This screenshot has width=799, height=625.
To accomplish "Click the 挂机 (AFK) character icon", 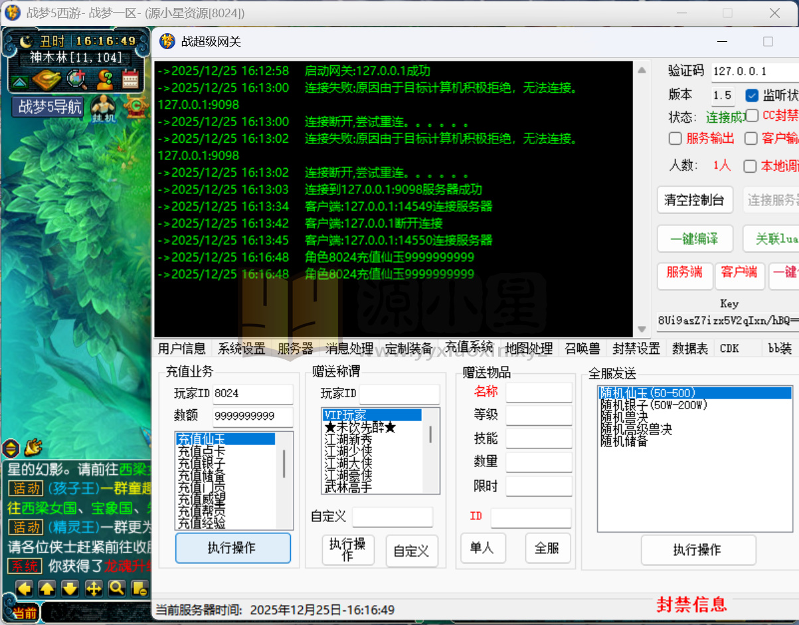I will 104,108.
